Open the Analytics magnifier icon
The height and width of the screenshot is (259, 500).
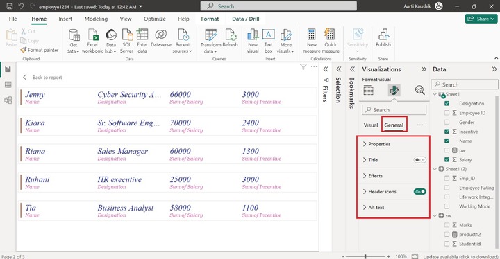click(420, 90)
